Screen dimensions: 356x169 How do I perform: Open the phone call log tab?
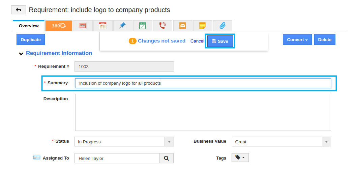(x=162, y=26)
